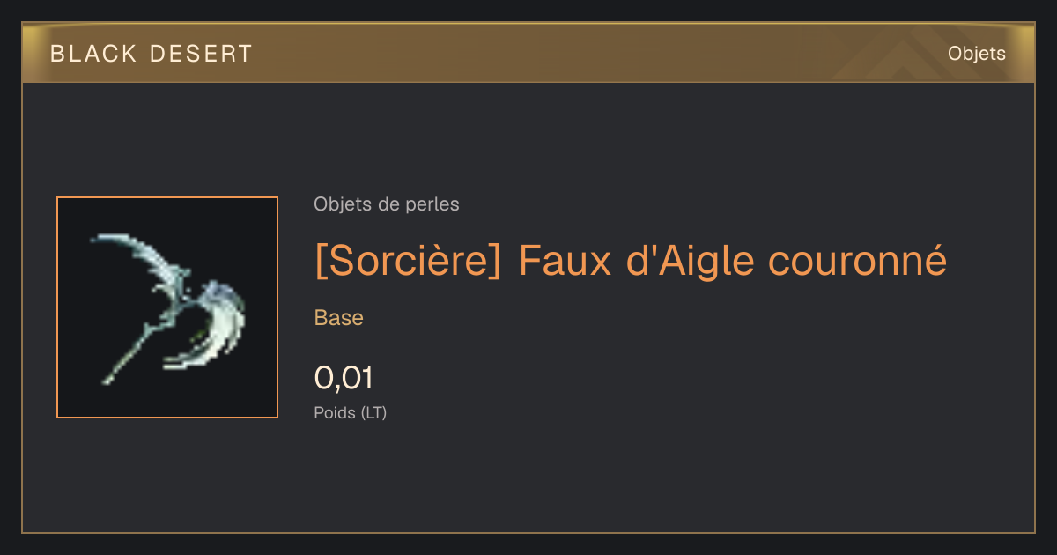
Task: Click the golden header bar center
Action: (x=528, y=54)
